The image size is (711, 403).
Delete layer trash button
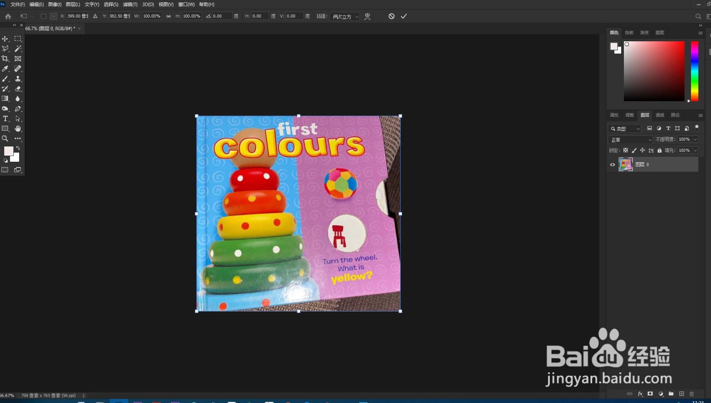click(691, 394)
